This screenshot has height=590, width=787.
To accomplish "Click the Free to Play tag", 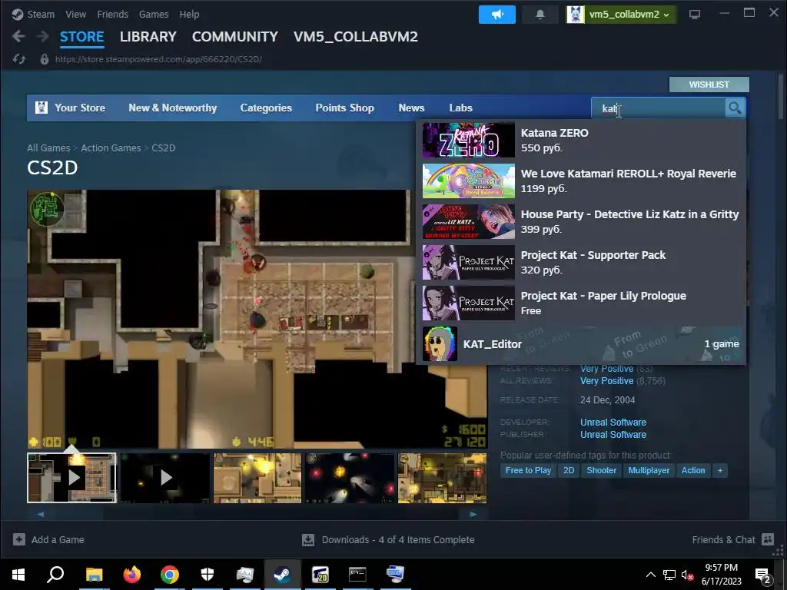I will (528, 471).
